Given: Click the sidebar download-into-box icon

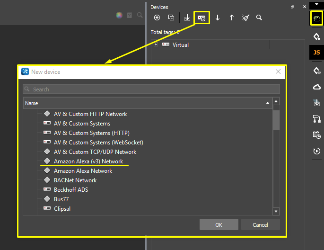Looking at the screenshot, I should click(x=316, y=102).
